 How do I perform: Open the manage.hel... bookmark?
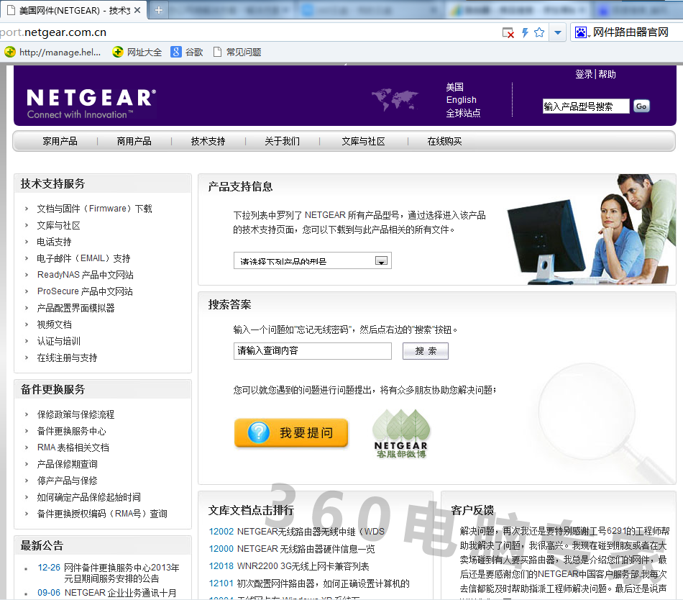[52, 53]
